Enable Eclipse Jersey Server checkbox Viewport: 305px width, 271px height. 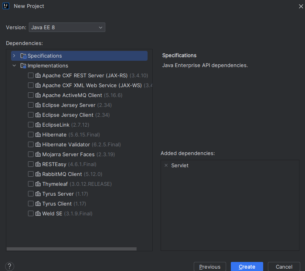tap(31, 105)
